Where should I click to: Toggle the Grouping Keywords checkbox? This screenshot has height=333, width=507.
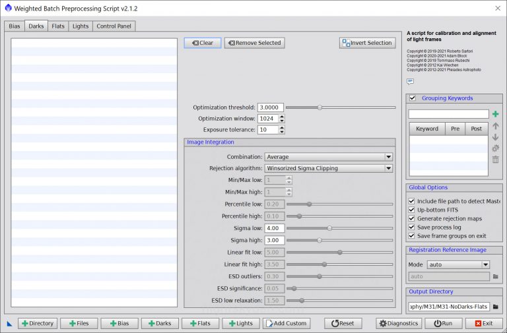pyautogui.click(x=413, y=98)
